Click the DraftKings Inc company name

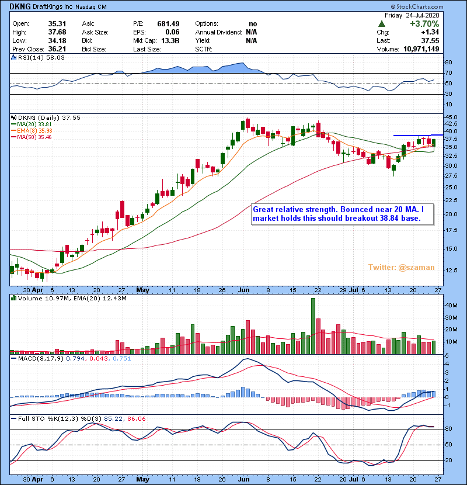53,6
